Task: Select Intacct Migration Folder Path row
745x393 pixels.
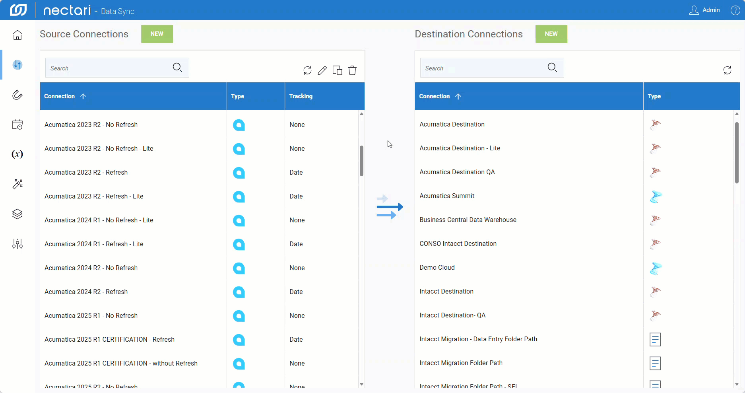Action: point(574,363)
